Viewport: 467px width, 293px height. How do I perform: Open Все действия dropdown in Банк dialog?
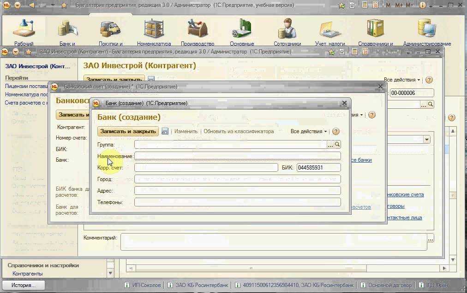pyautogui.click(x=309, y=131)
